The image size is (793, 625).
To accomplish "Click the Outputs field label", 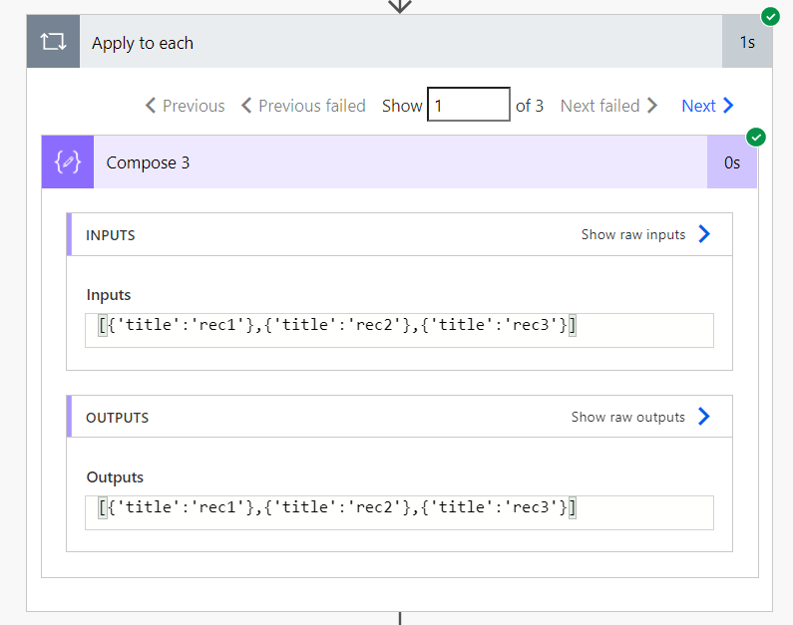I will coord(115,476).
